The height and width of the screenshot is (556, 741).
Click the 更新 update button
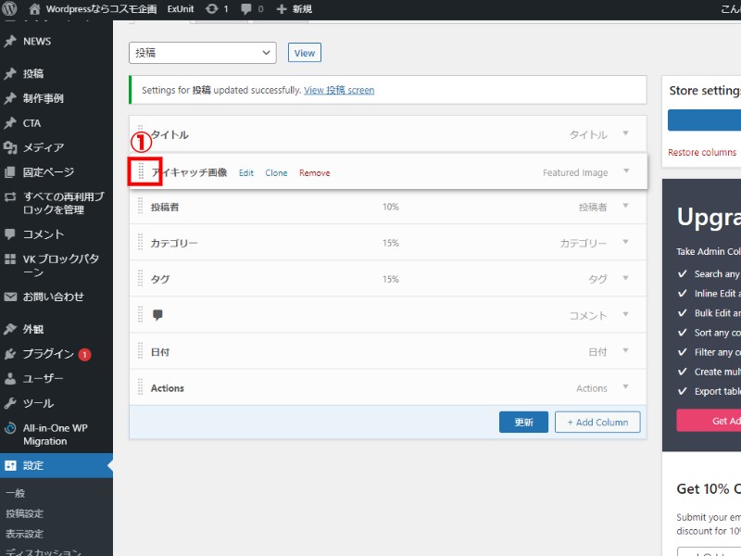click(523, 422)
